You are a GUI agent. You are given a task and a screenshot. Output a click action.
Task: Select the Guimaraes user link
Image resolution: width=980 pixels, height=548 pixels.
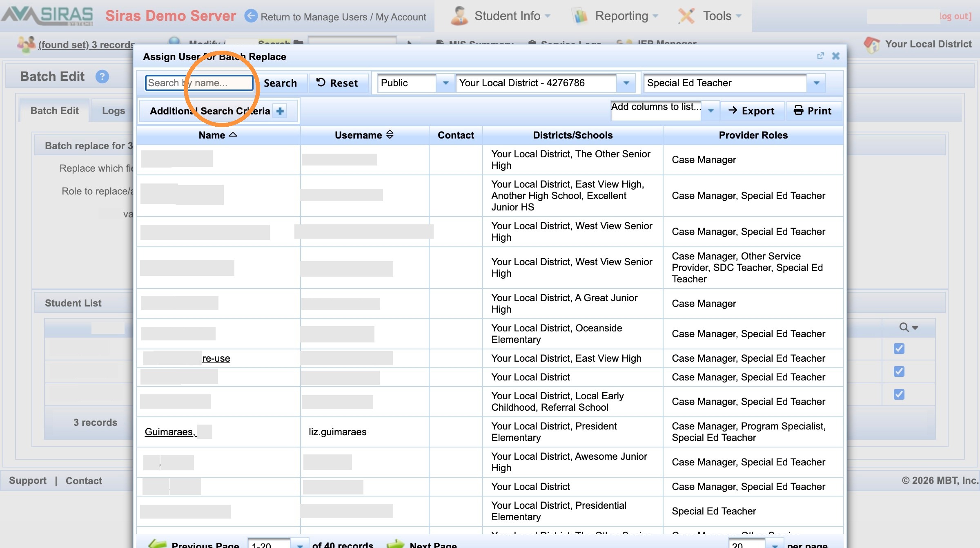click(171, 432)
